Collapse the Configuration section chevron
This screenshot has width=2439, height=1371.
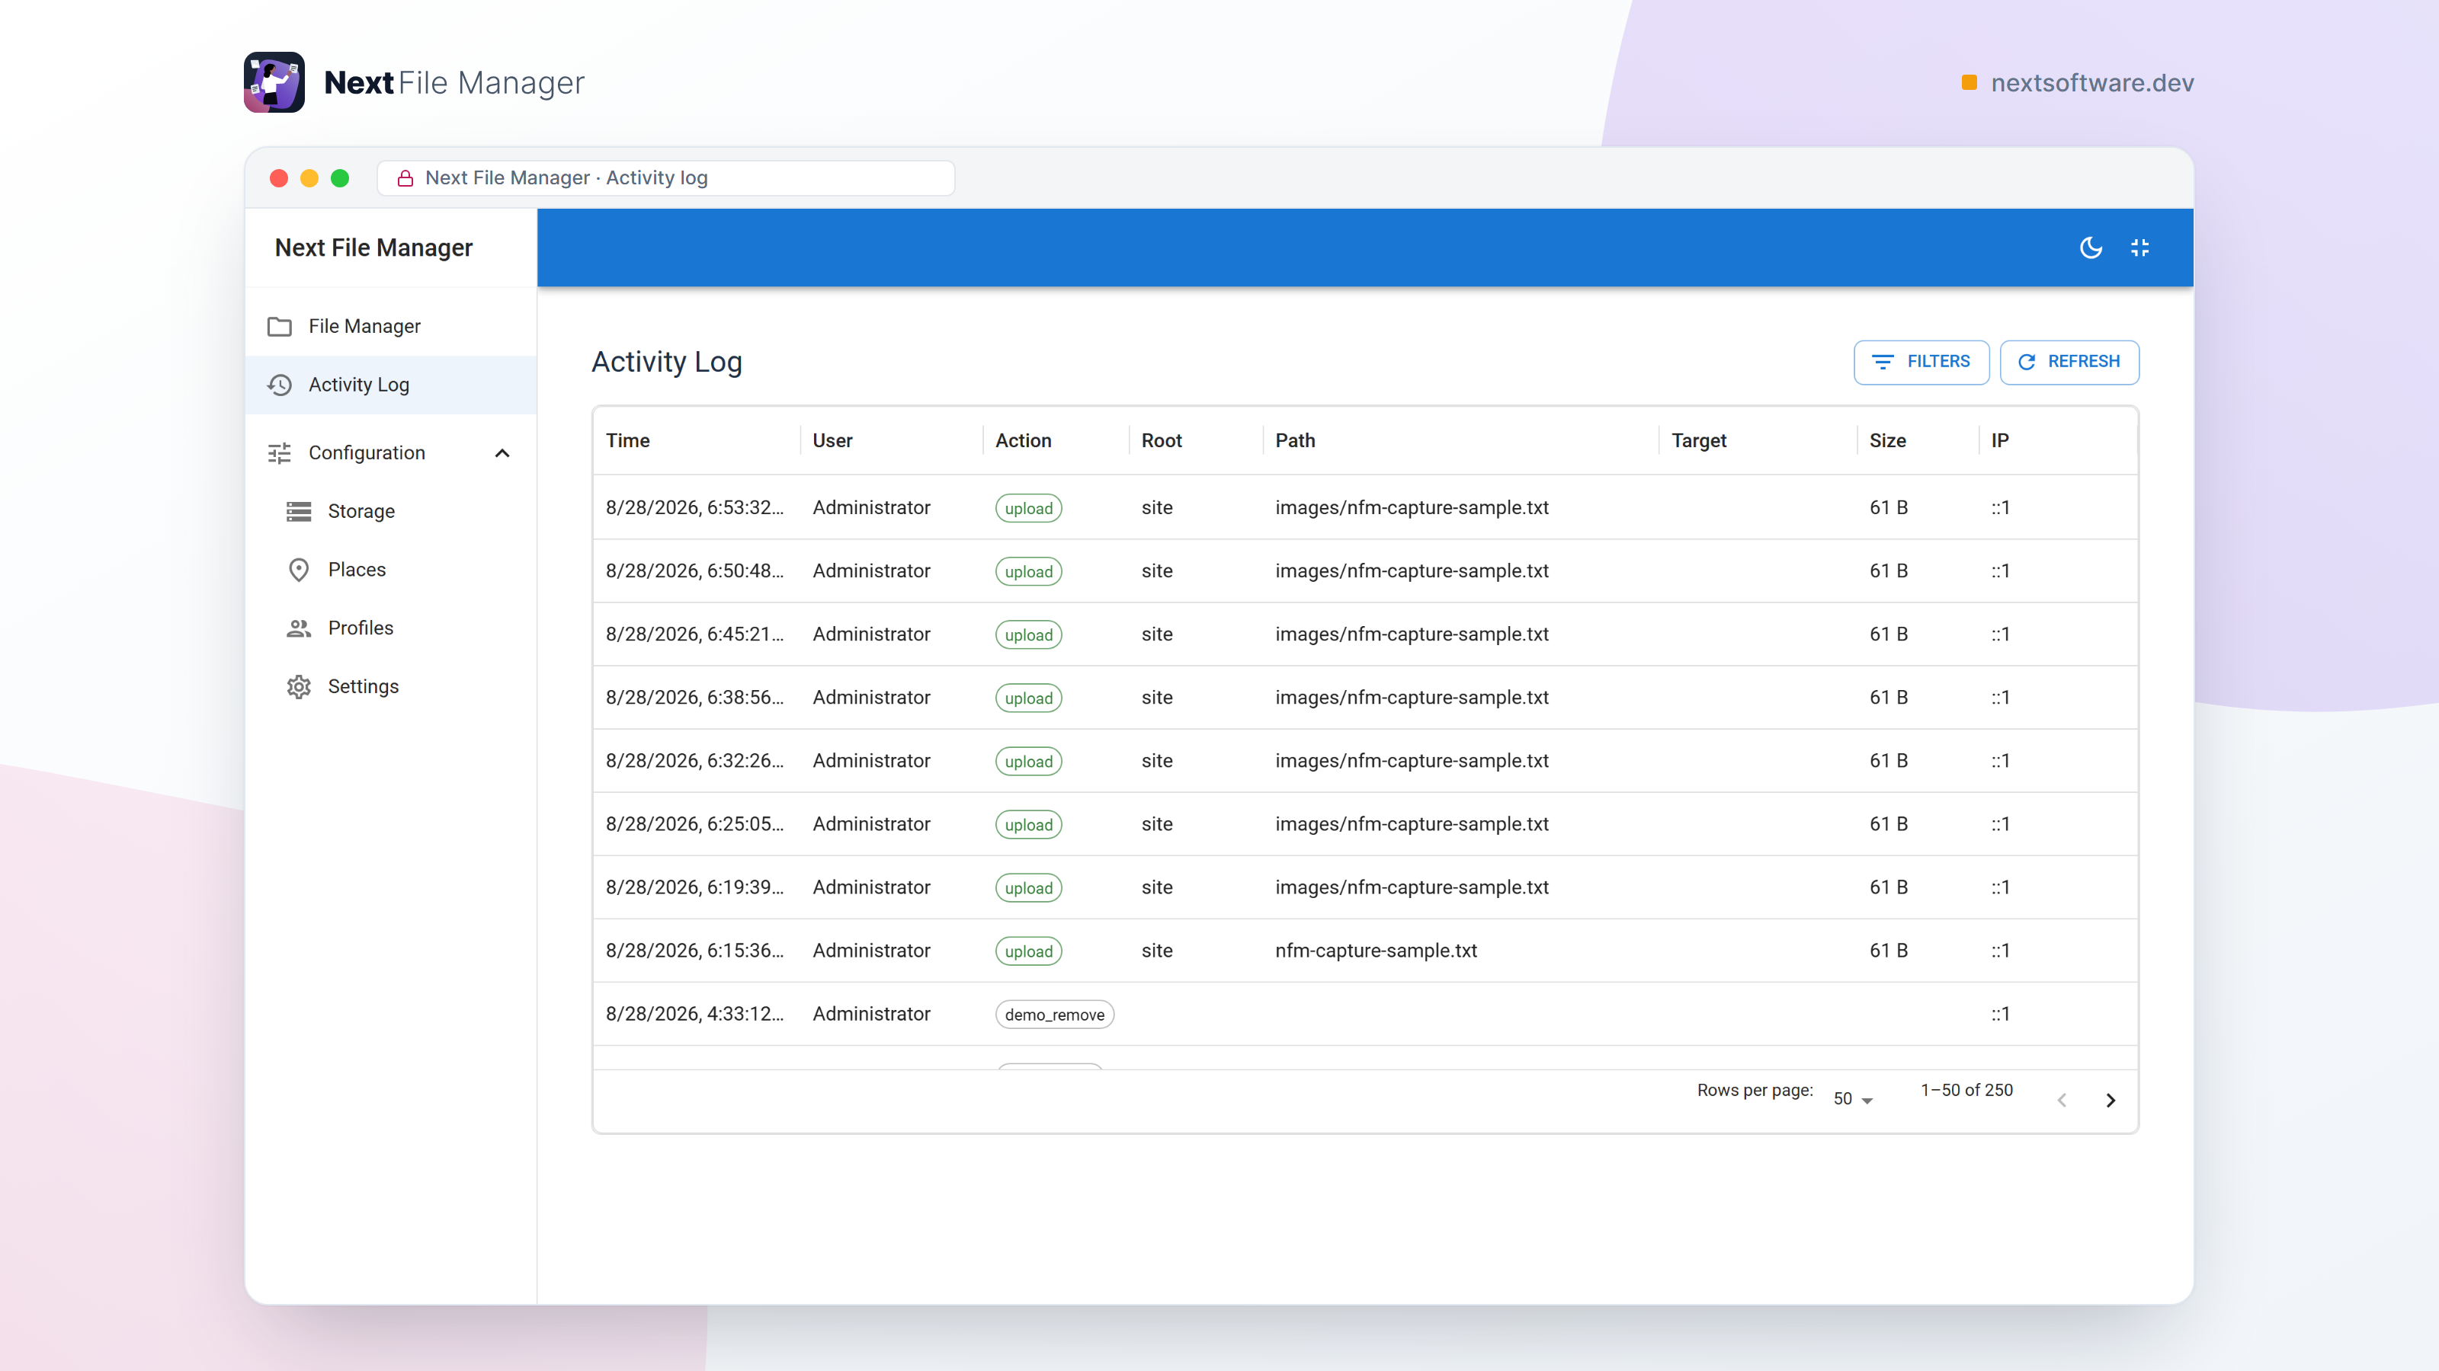pyautogui.click(x=503, y=453)
